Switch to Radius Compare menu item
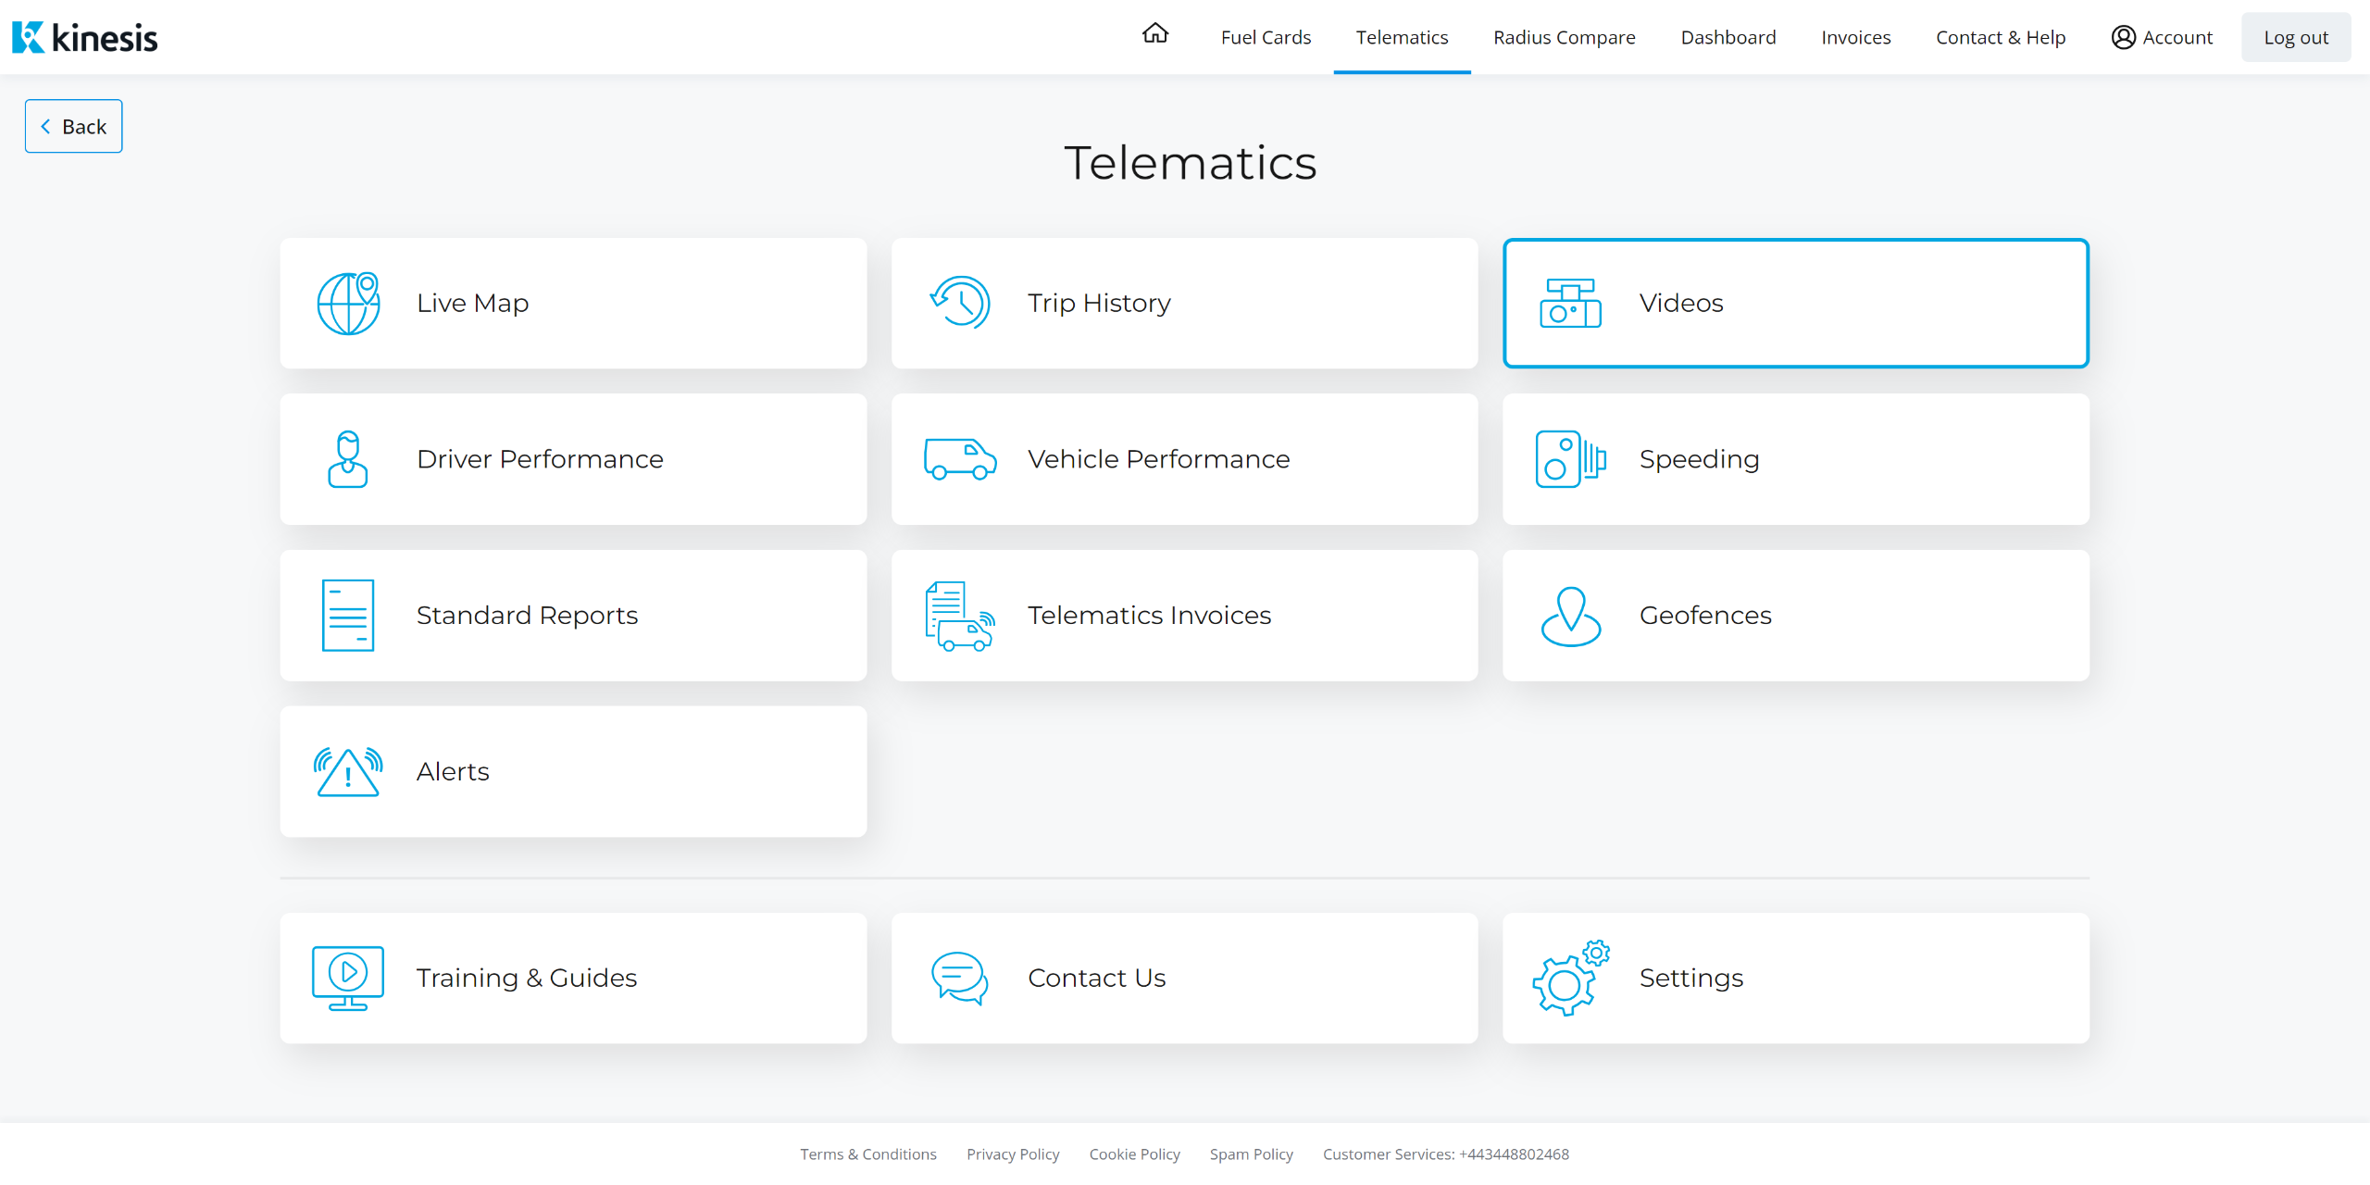 point(1564,37)
